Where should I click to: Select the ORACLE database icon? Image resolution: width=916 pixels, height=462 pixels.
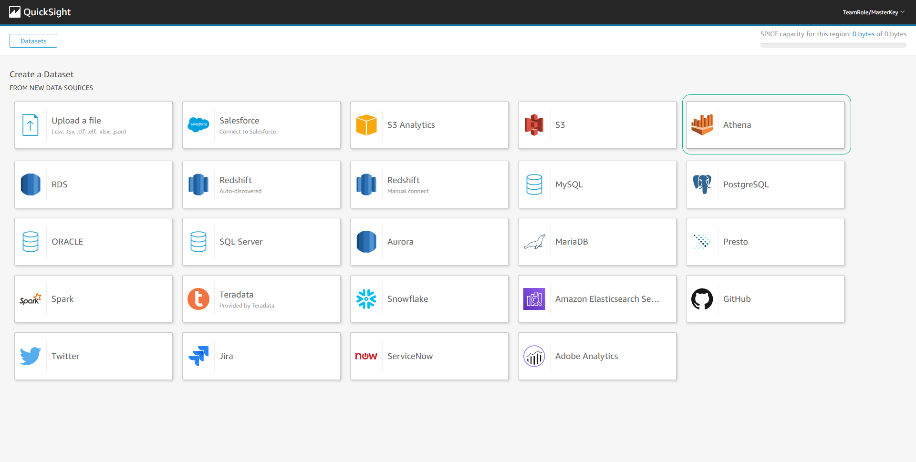(31, 242)
